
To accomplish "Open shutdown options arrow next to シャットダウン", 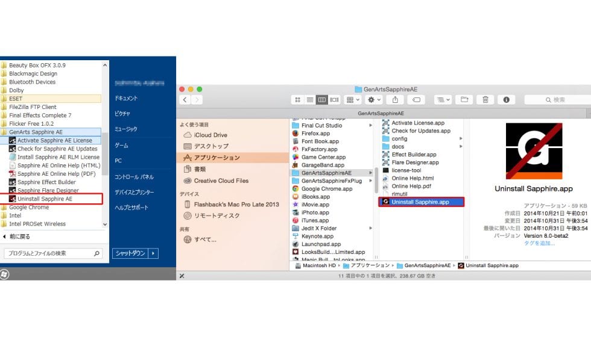I will (x=153, y=253).
